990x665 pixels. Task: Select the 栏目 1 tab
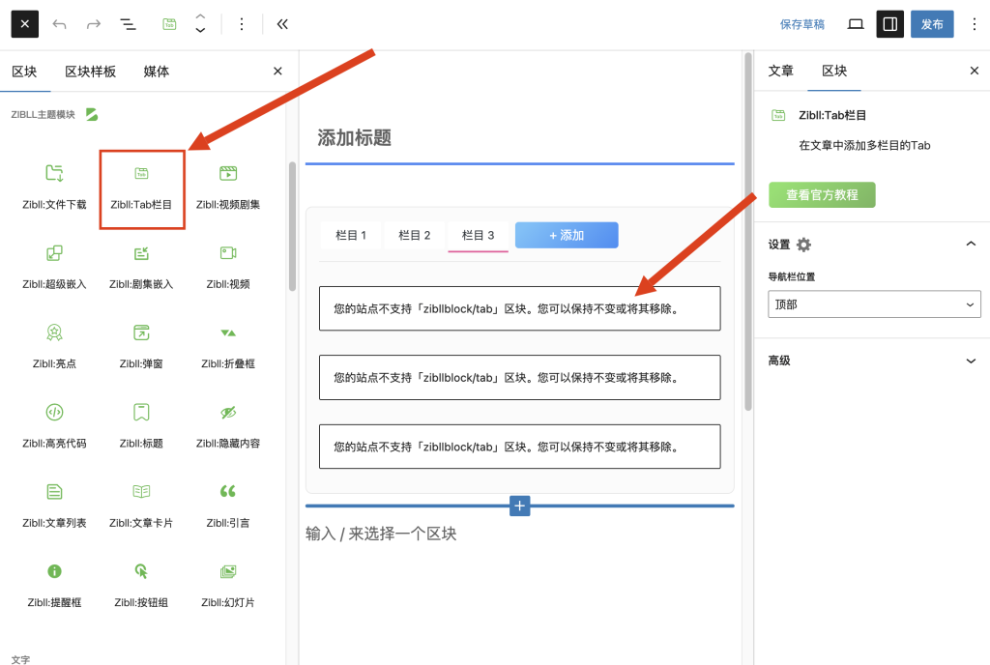click(x=351, y=235)
